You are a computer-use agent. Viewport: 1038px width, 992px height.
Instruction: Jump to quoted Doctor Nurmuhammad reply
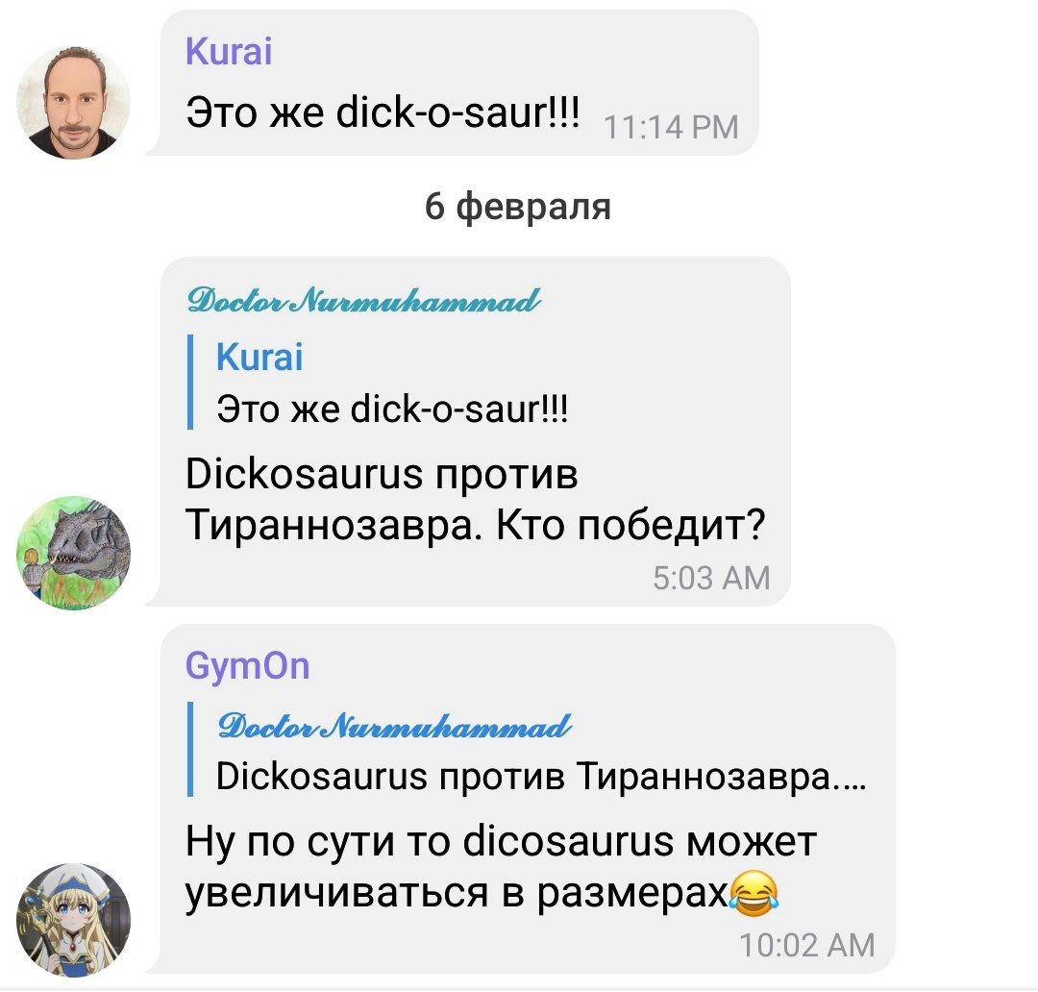point(528,749)
